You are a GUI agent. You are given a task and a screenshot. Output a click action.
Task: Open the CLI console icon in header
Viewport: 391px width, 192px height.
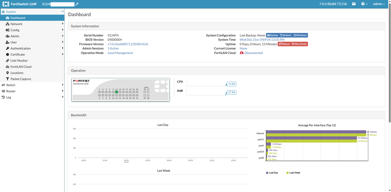click(x=354, y=4)
